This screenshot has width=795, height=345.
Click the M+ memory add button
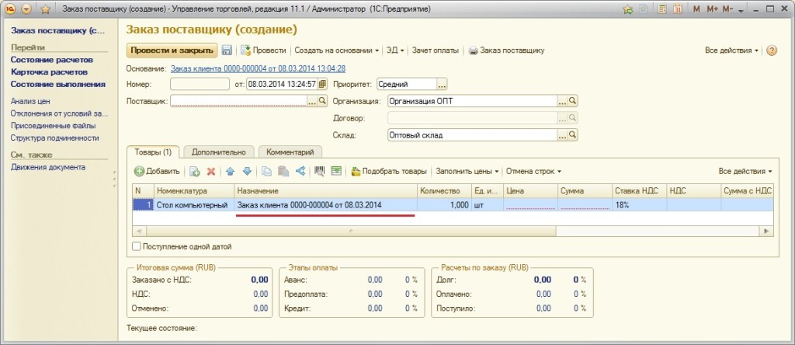713,9
